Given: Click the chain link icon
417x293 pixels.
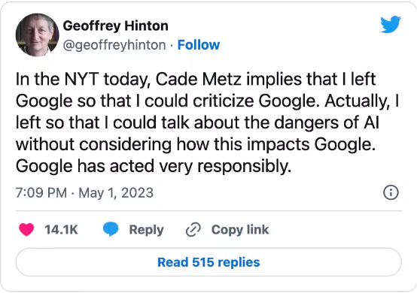Looking at the screenshot, I should click(x=193, y=230).
